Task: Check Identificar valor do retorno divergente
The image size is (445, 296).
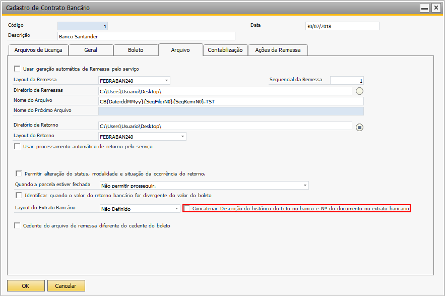Action: coord(19,195)
